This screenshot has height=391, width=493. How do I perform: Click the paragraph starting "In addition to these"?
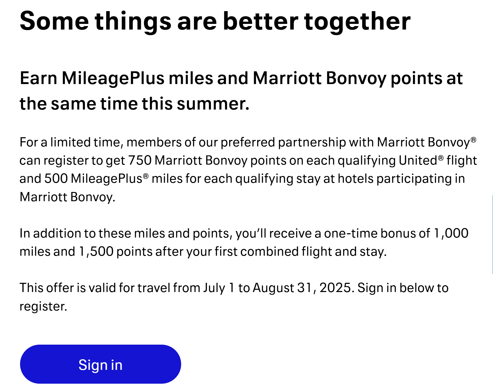(244, 242)
